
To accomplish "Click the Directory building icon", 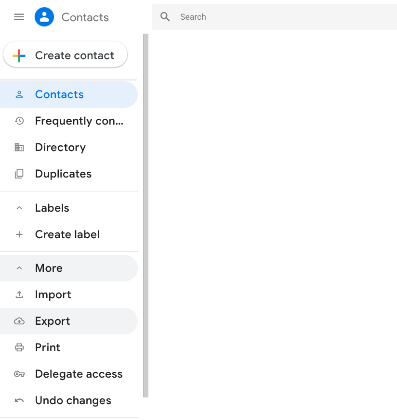I will tap(19, 147).
